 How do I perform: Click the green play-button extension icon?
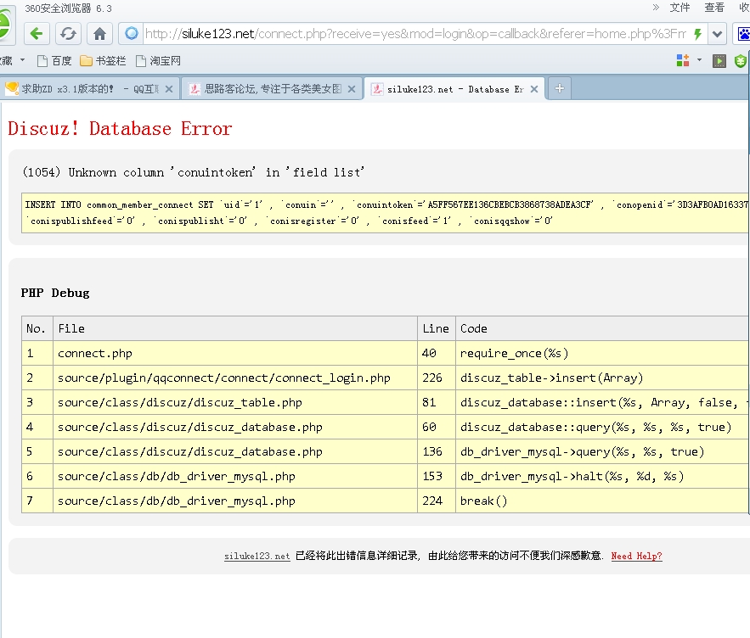pyautogui.click(x=719, y=60)
